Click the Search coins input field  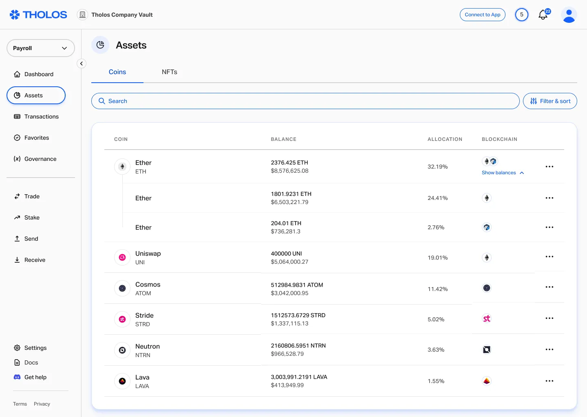click(306, 101)
